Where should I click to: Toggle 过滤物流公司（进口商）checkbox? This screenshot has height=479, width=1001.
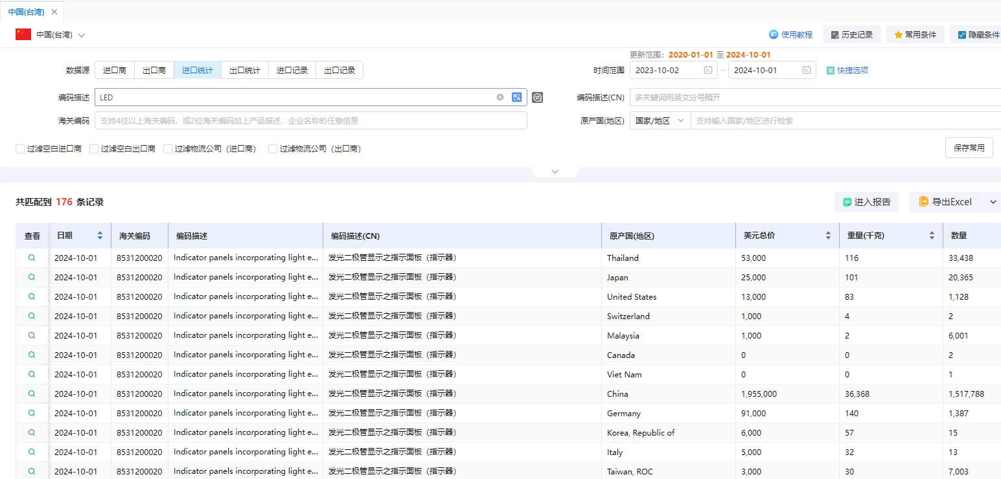(x=168, y=149)
